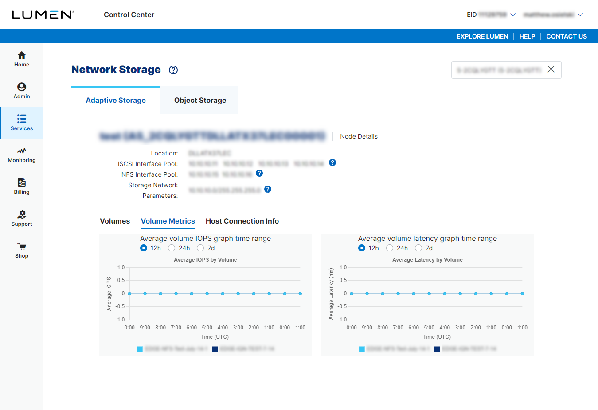Click the Contact Us link
598x410 pixels.
tap(567, 36)
